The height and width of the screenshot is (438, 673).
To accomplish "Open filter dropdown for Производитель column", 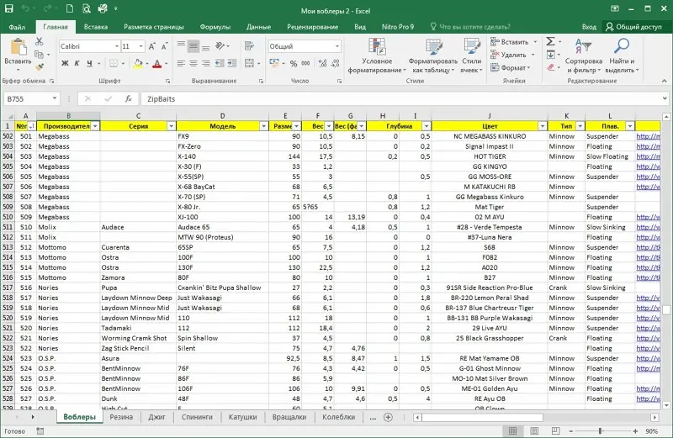I will [x=95, y=126].
